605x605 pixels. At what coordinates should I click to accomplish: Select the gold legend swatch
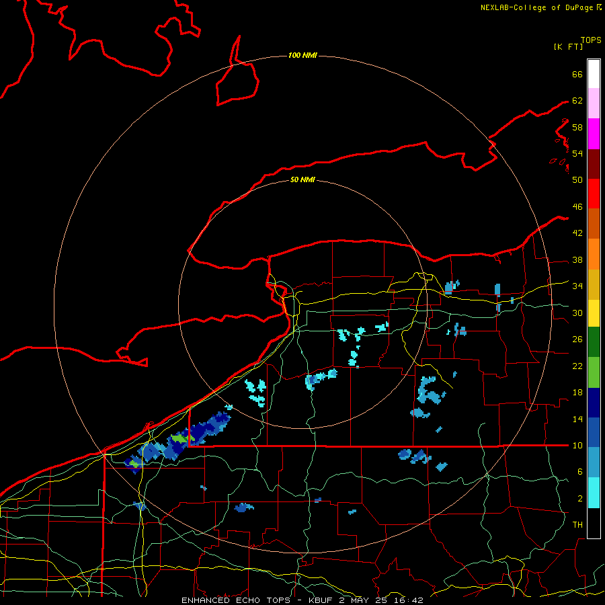coord(594,285)
